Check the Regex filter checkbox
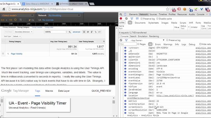Screen dimensions: 211x118 [x=138, y=44]
